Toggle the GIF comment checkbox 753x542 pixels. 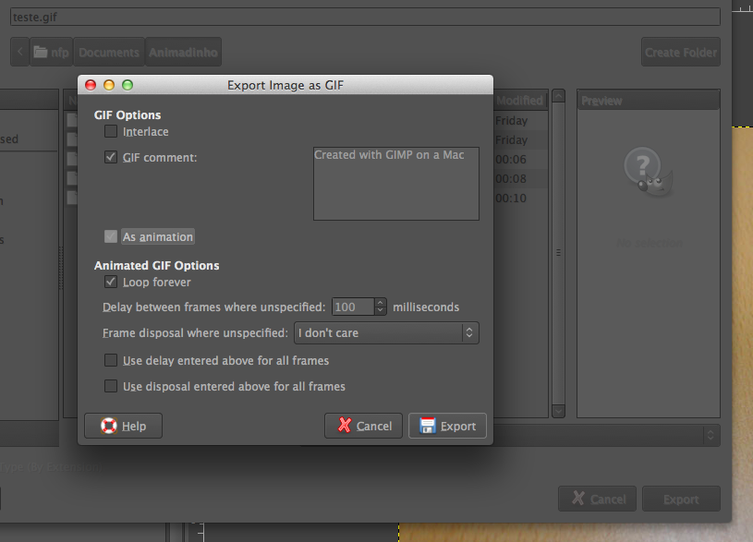pos(112,158)
